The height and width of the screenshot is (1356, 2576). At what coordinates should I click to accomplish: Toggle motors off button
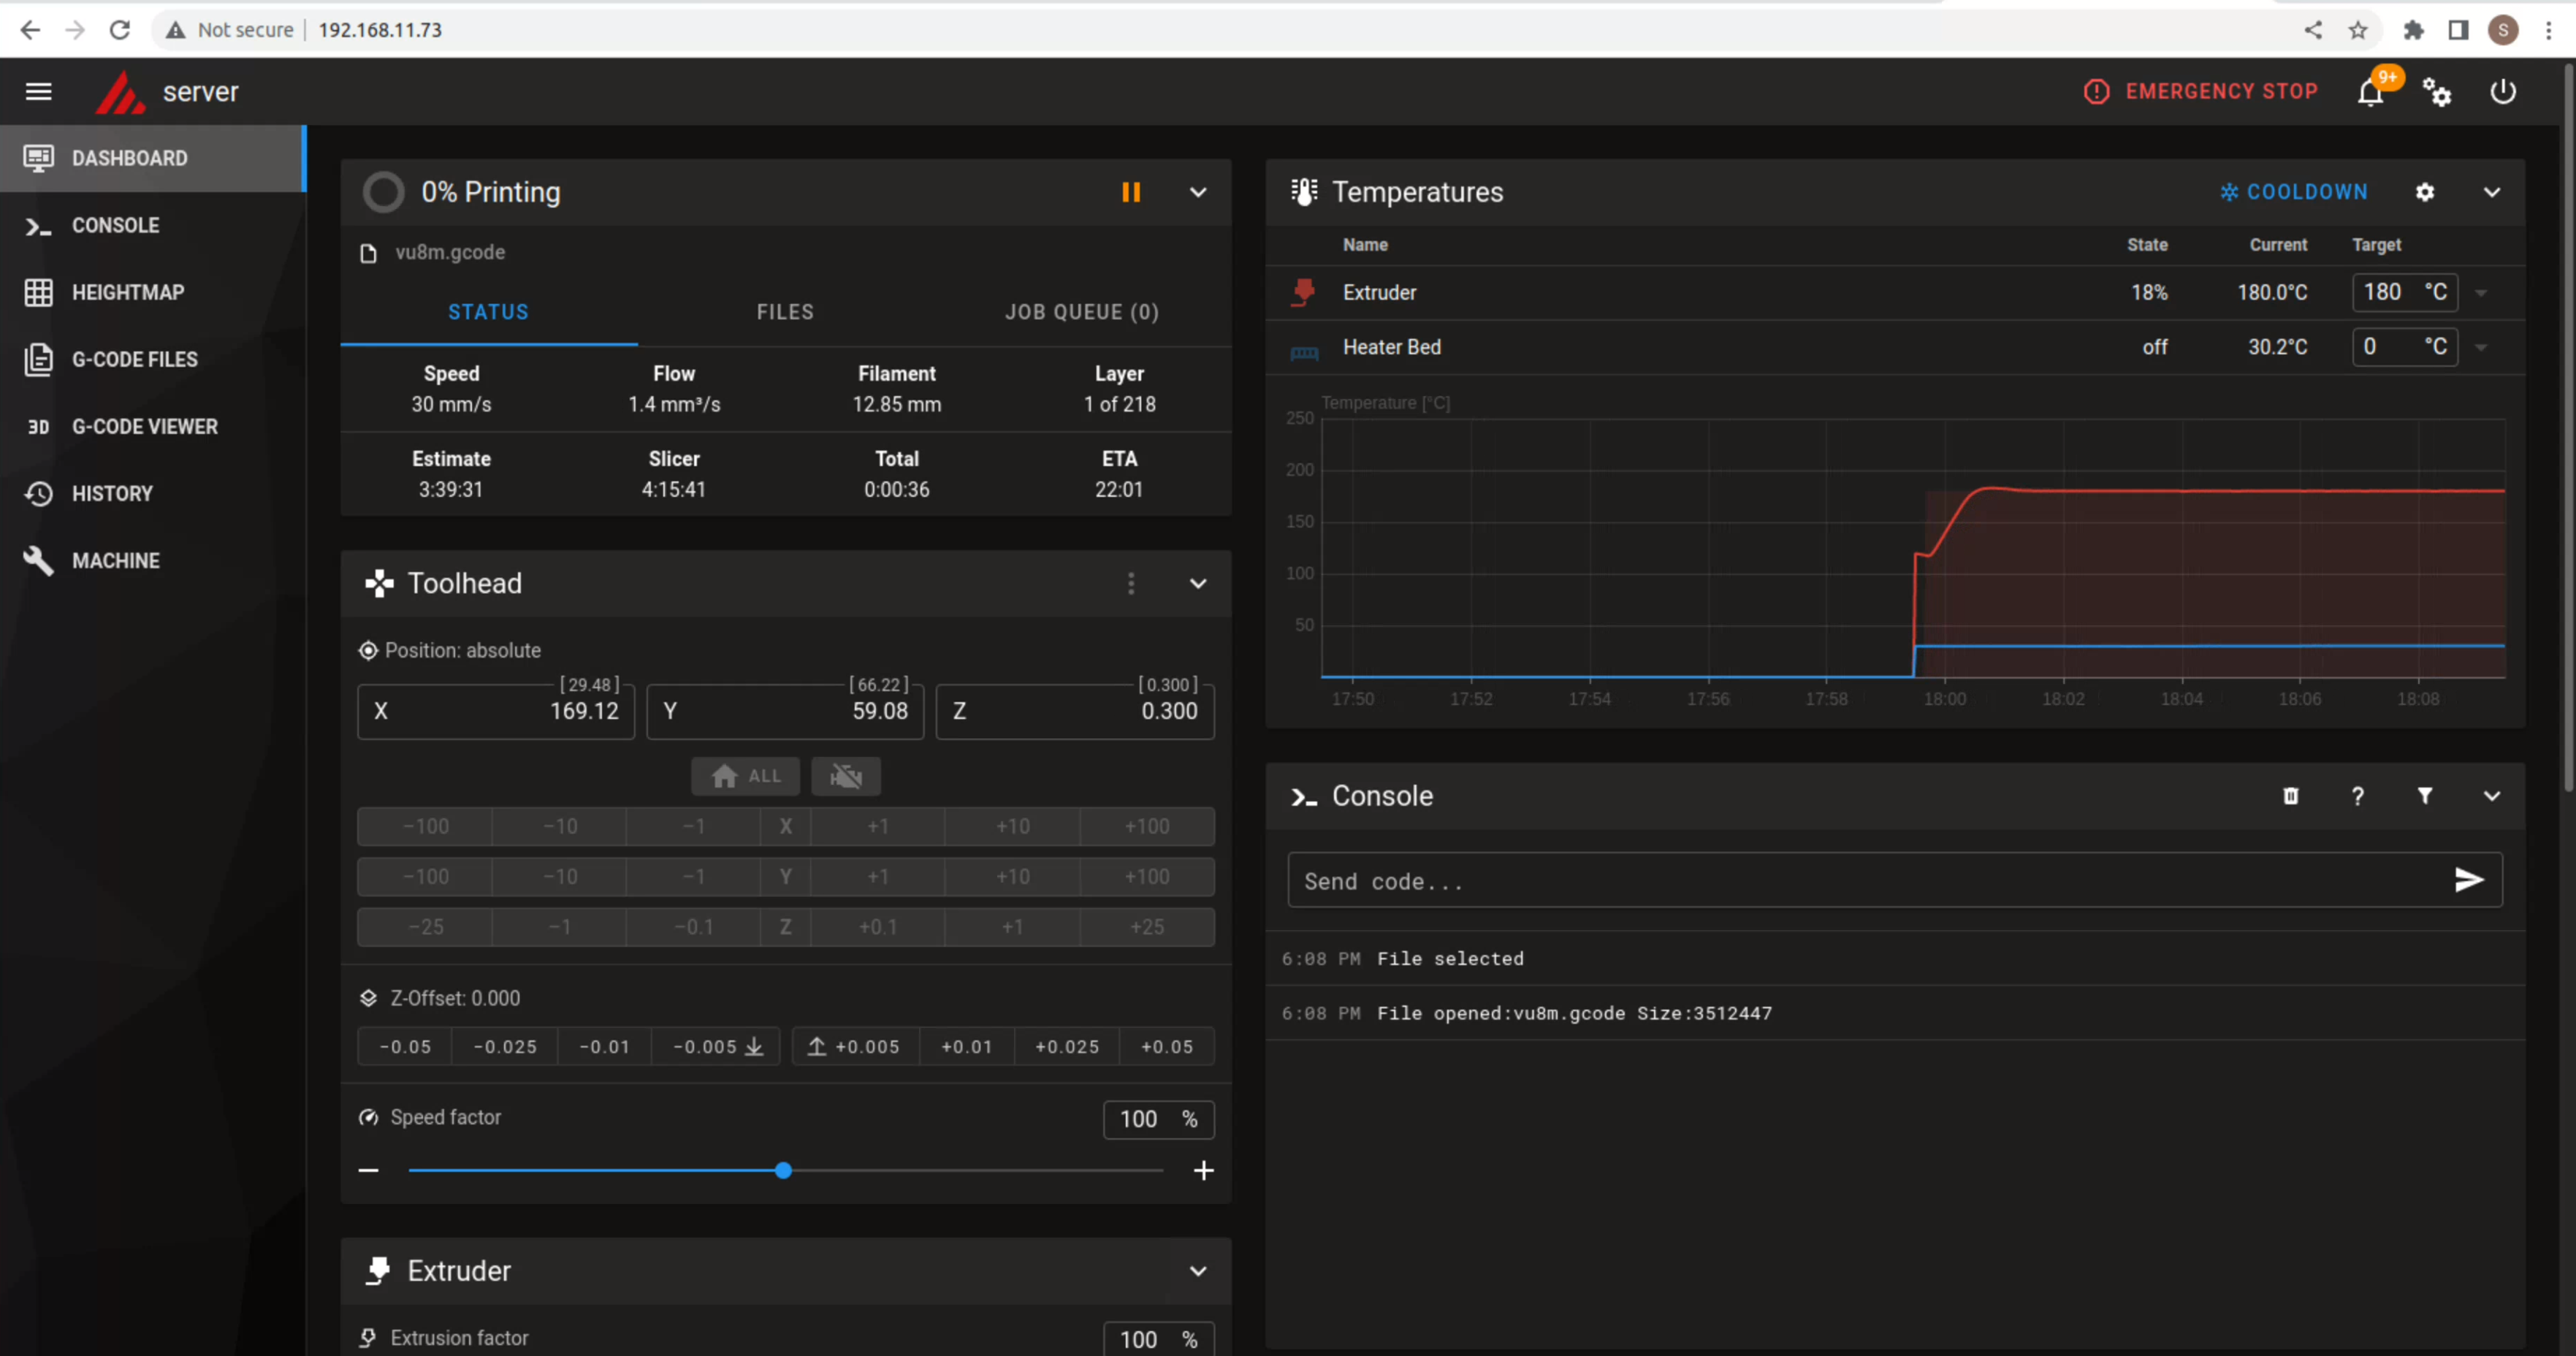point(845,776)
